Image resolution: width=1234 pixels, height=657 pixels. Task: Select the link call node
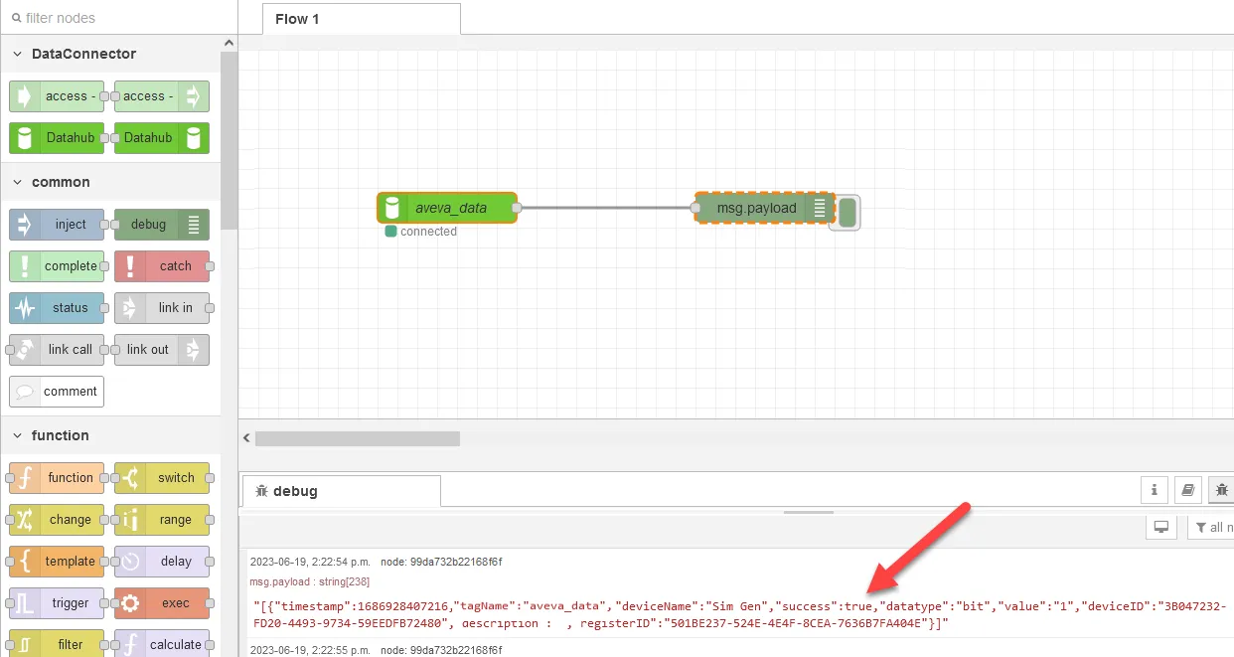click(57, 350)
